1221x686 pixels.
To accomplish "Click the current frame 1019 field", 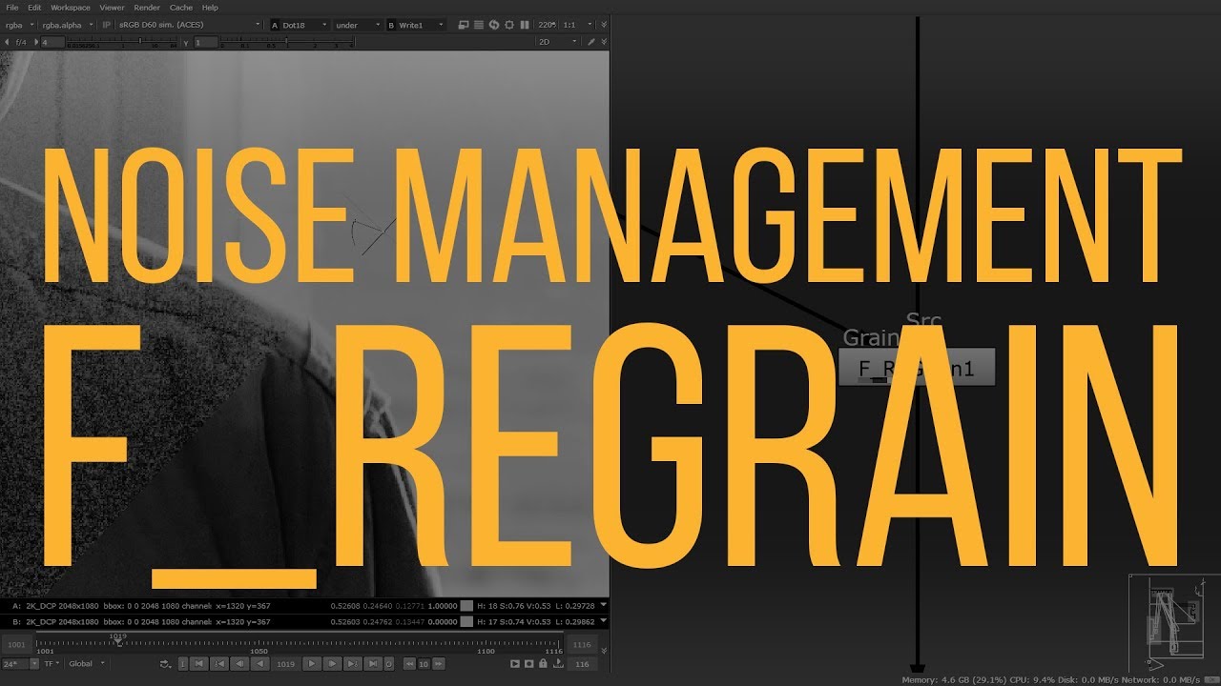I will pyautogui.click(x=285, y=663).
